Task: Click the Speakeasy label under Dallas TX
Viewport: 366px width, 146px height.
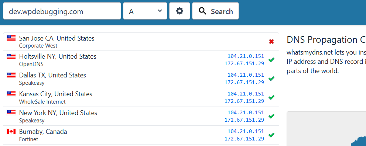Action: click(32, 83)
